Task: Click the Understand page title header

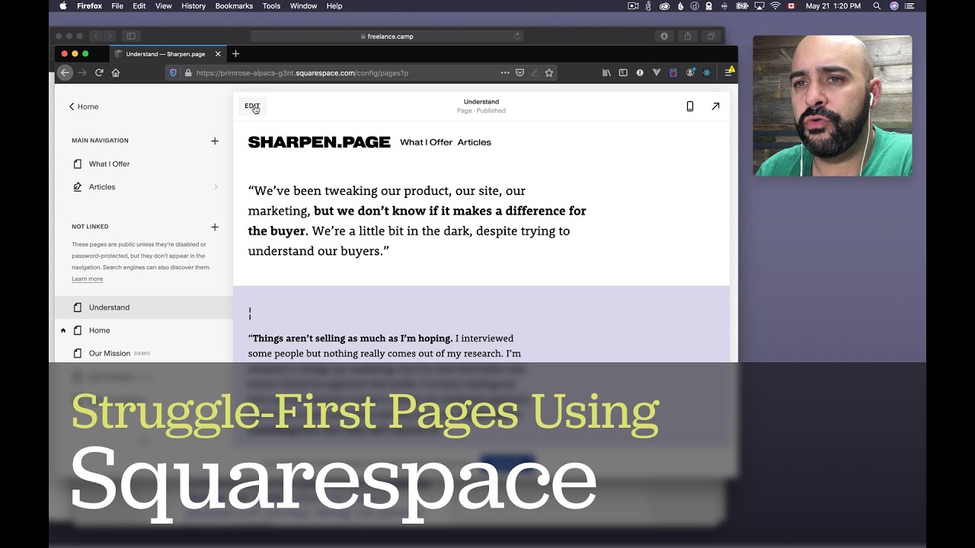Action: [x=481, y=102]
